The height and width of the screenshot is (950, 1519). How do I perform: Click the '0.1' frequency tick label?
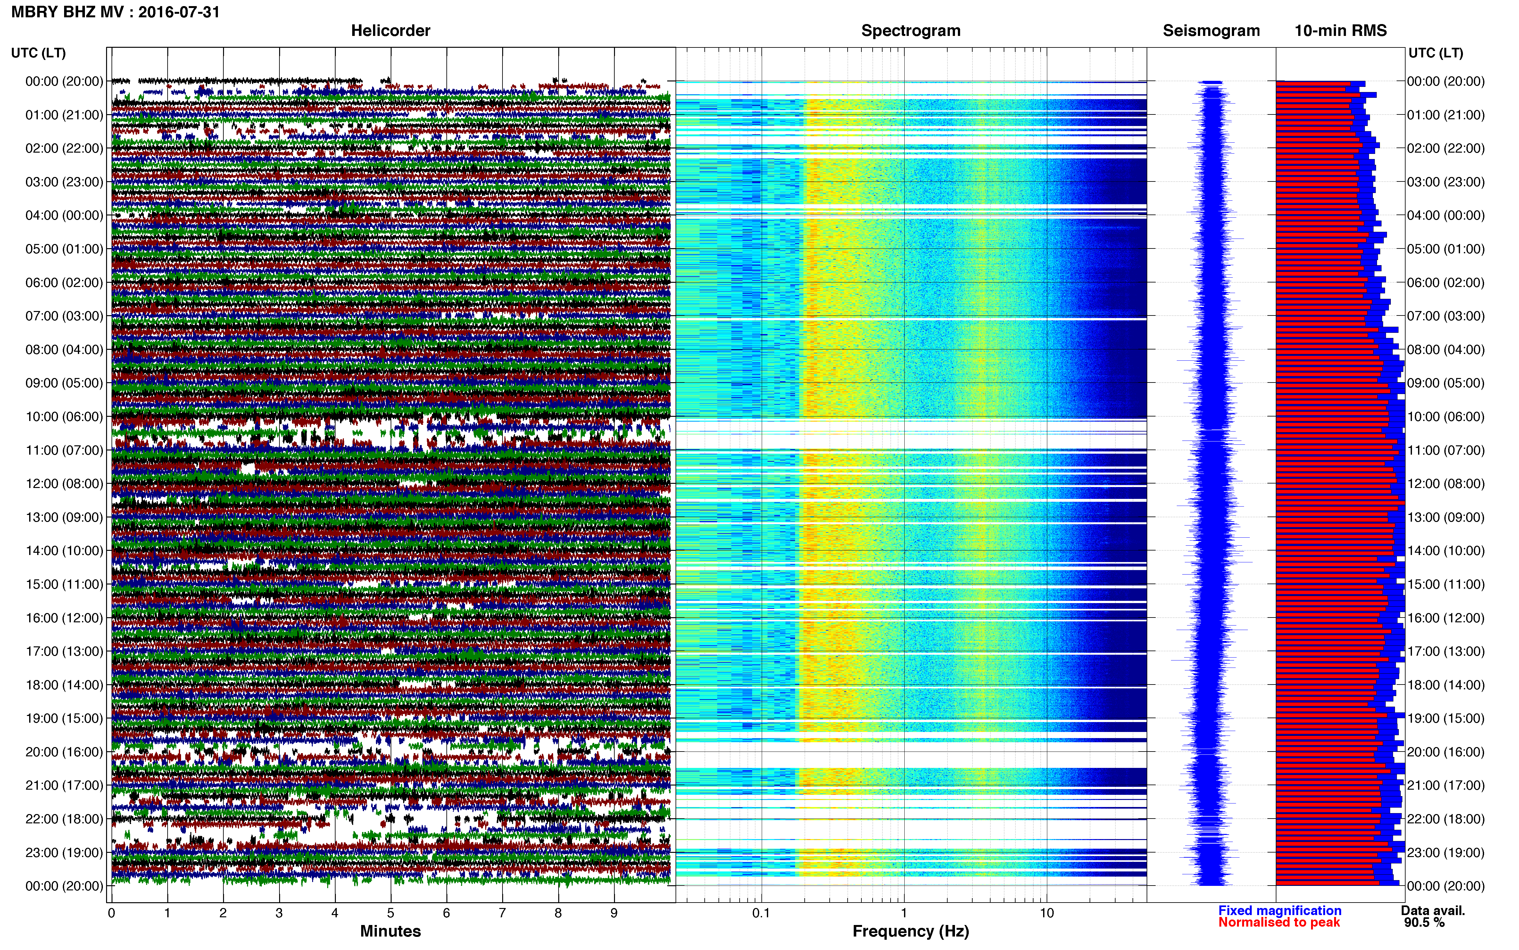click(761, 913)
